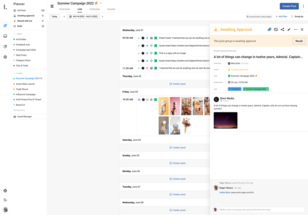Toggle dark mode moon icon
308x215 pixels.
[x=5, y=200]
